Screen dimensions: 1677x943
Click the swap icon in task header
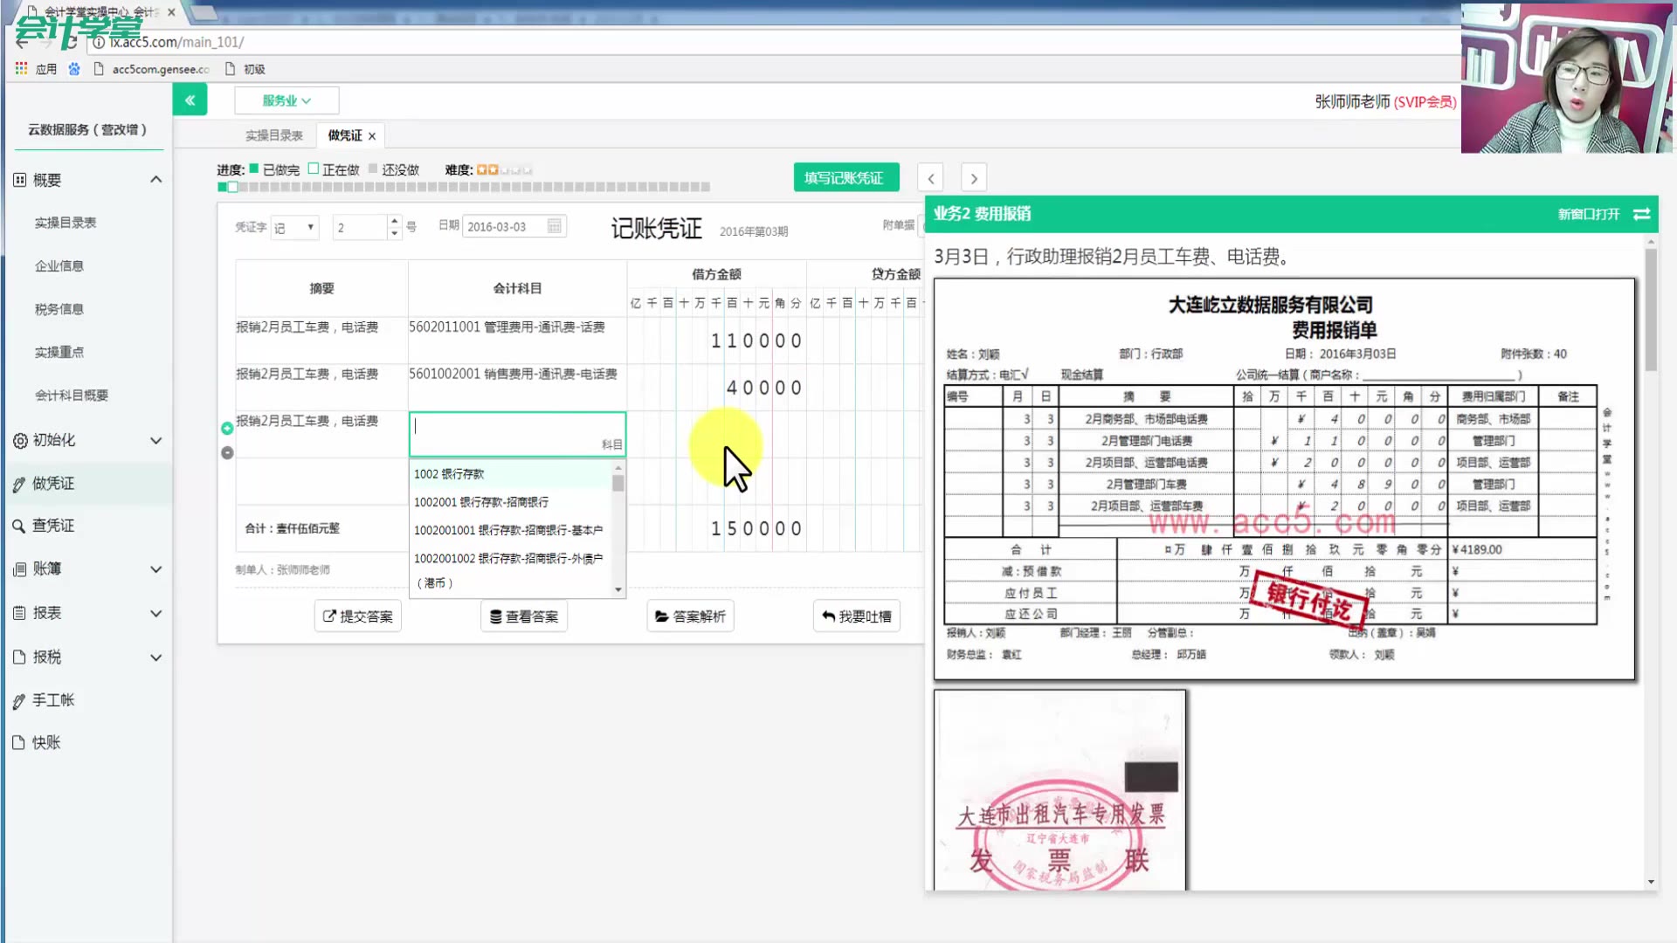coord(1641,214)
